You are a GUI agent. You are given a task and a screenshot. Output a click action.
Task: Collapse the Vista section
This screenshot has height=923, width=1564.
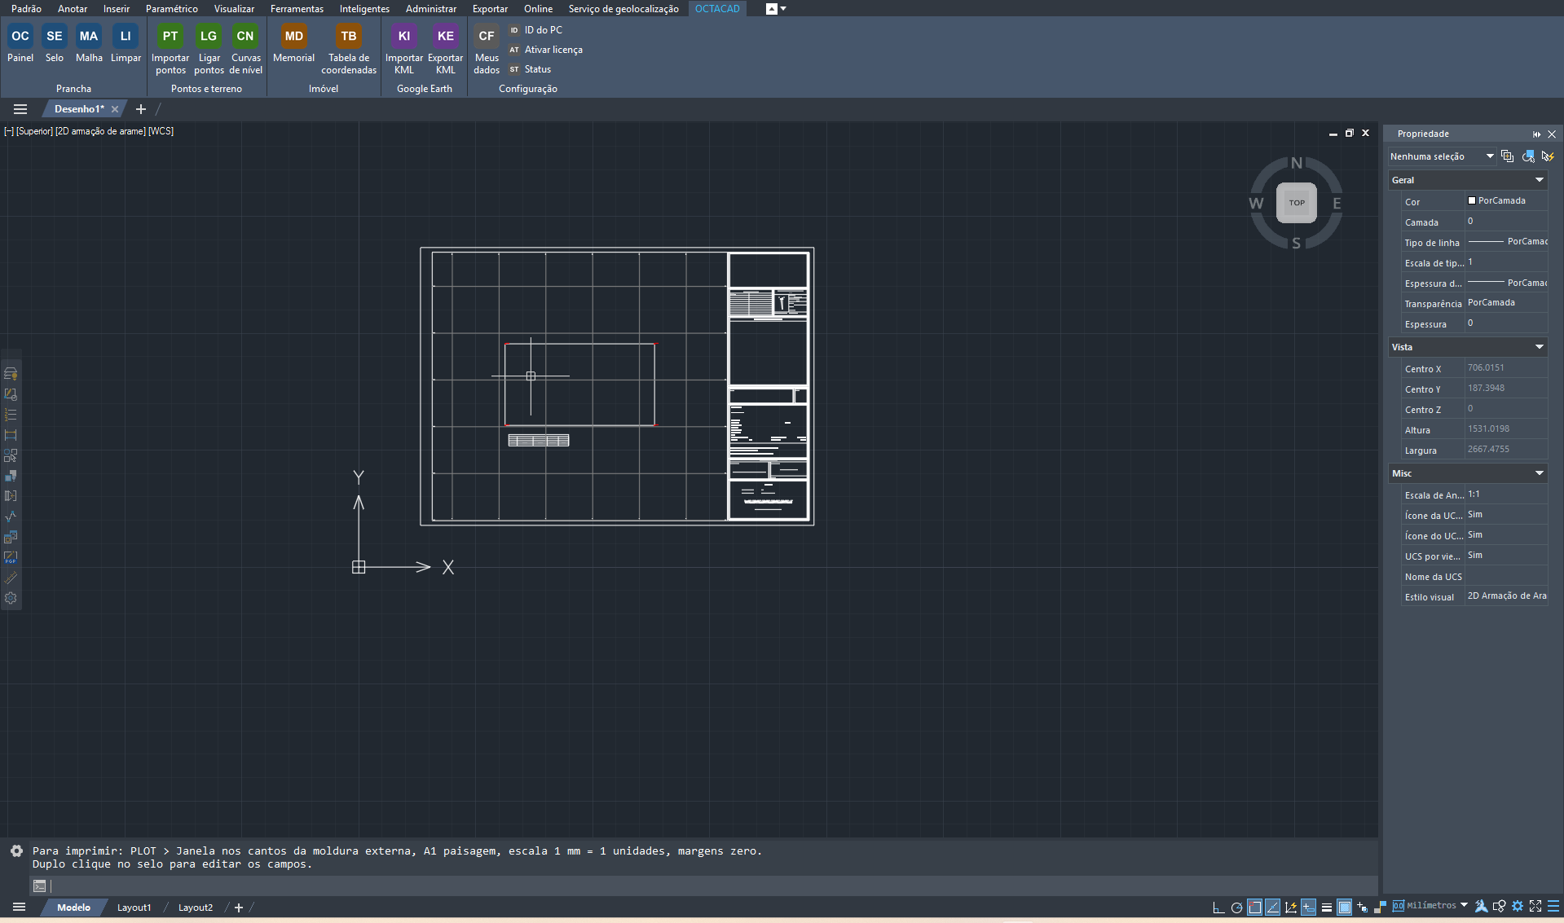(1540, 347)
